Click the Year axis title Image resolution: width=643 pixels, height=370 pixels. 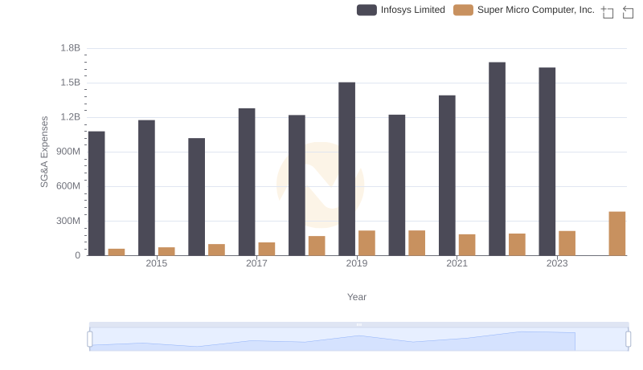point(357,297)
